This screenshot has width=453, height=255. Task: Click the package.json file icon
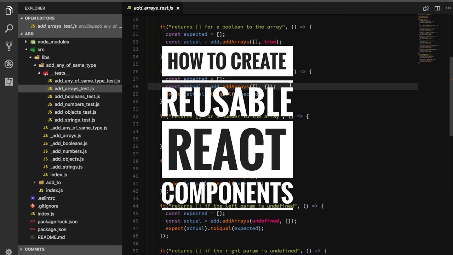point(33,229)
